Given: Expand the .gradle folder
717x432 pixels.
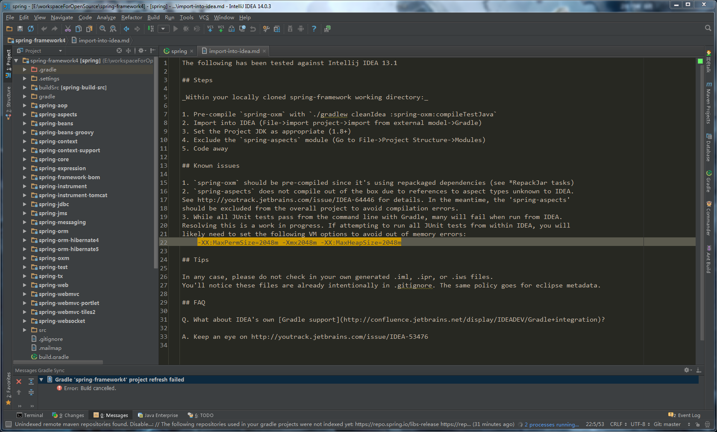Looking at the screenshot, I should click(x=25, y=70).
